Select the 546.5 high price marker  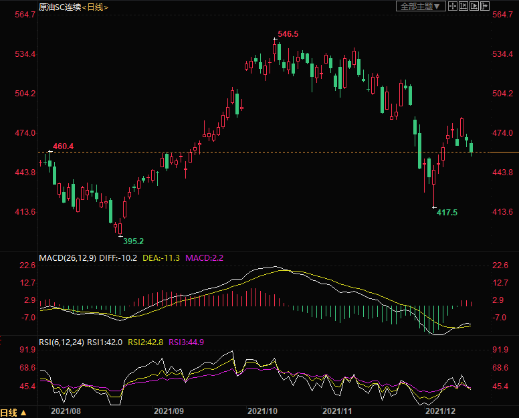(x=288, y=33)
